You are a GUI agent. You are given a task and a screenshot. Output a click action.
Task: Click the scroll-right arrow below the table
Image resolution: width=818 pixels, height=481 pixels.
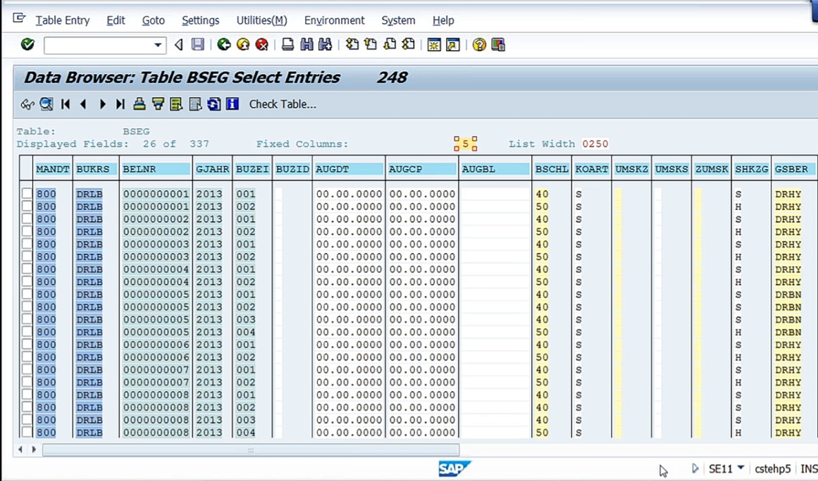[34, 449]
